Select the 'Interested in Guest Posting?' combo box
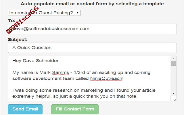184x115 pixels. point(44,13)
